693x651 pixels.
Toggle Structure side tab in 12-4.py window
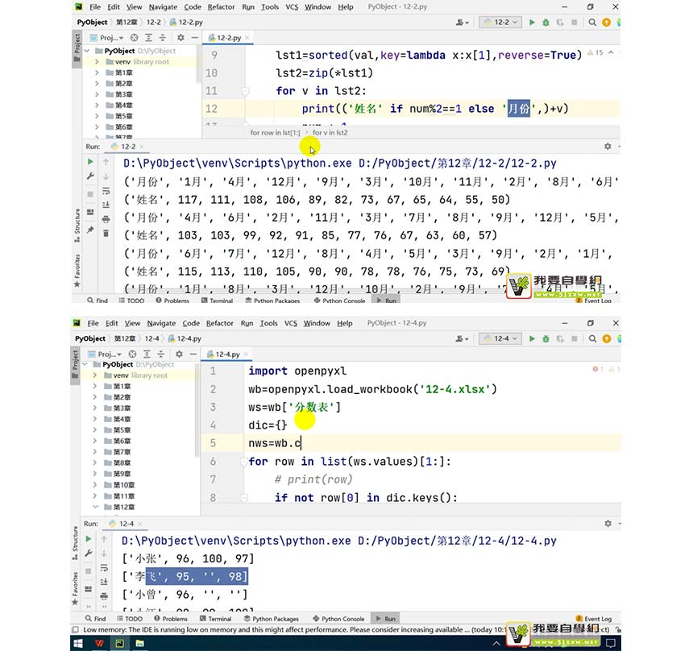pos(75,543)
